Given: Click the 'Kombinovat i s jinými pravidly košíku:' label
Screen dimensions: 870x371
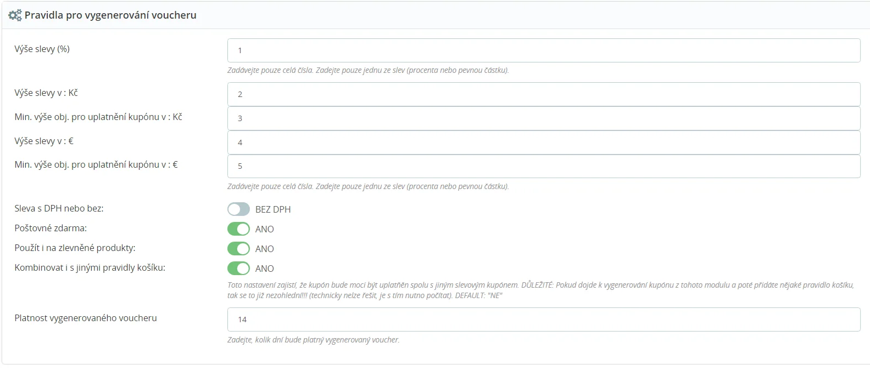Looking at the screenshot, I should tap(90, 267).
